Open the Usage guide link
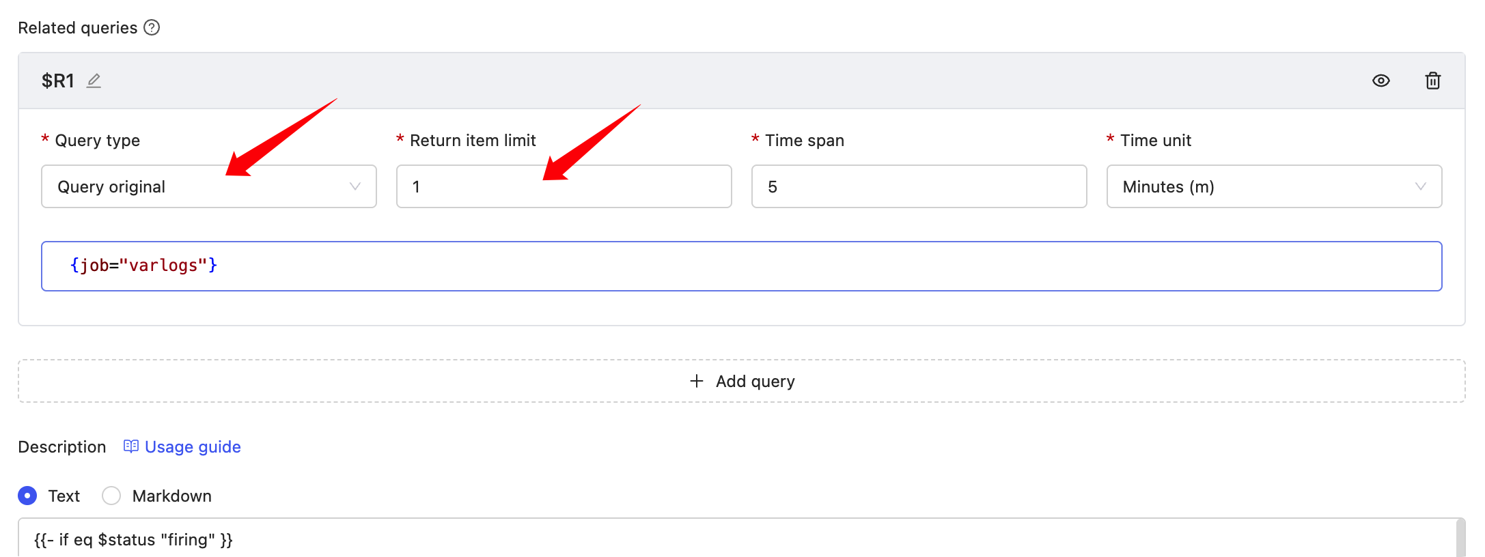The width and height of the screenshot is (1485, 557). (x=193, y=446)
